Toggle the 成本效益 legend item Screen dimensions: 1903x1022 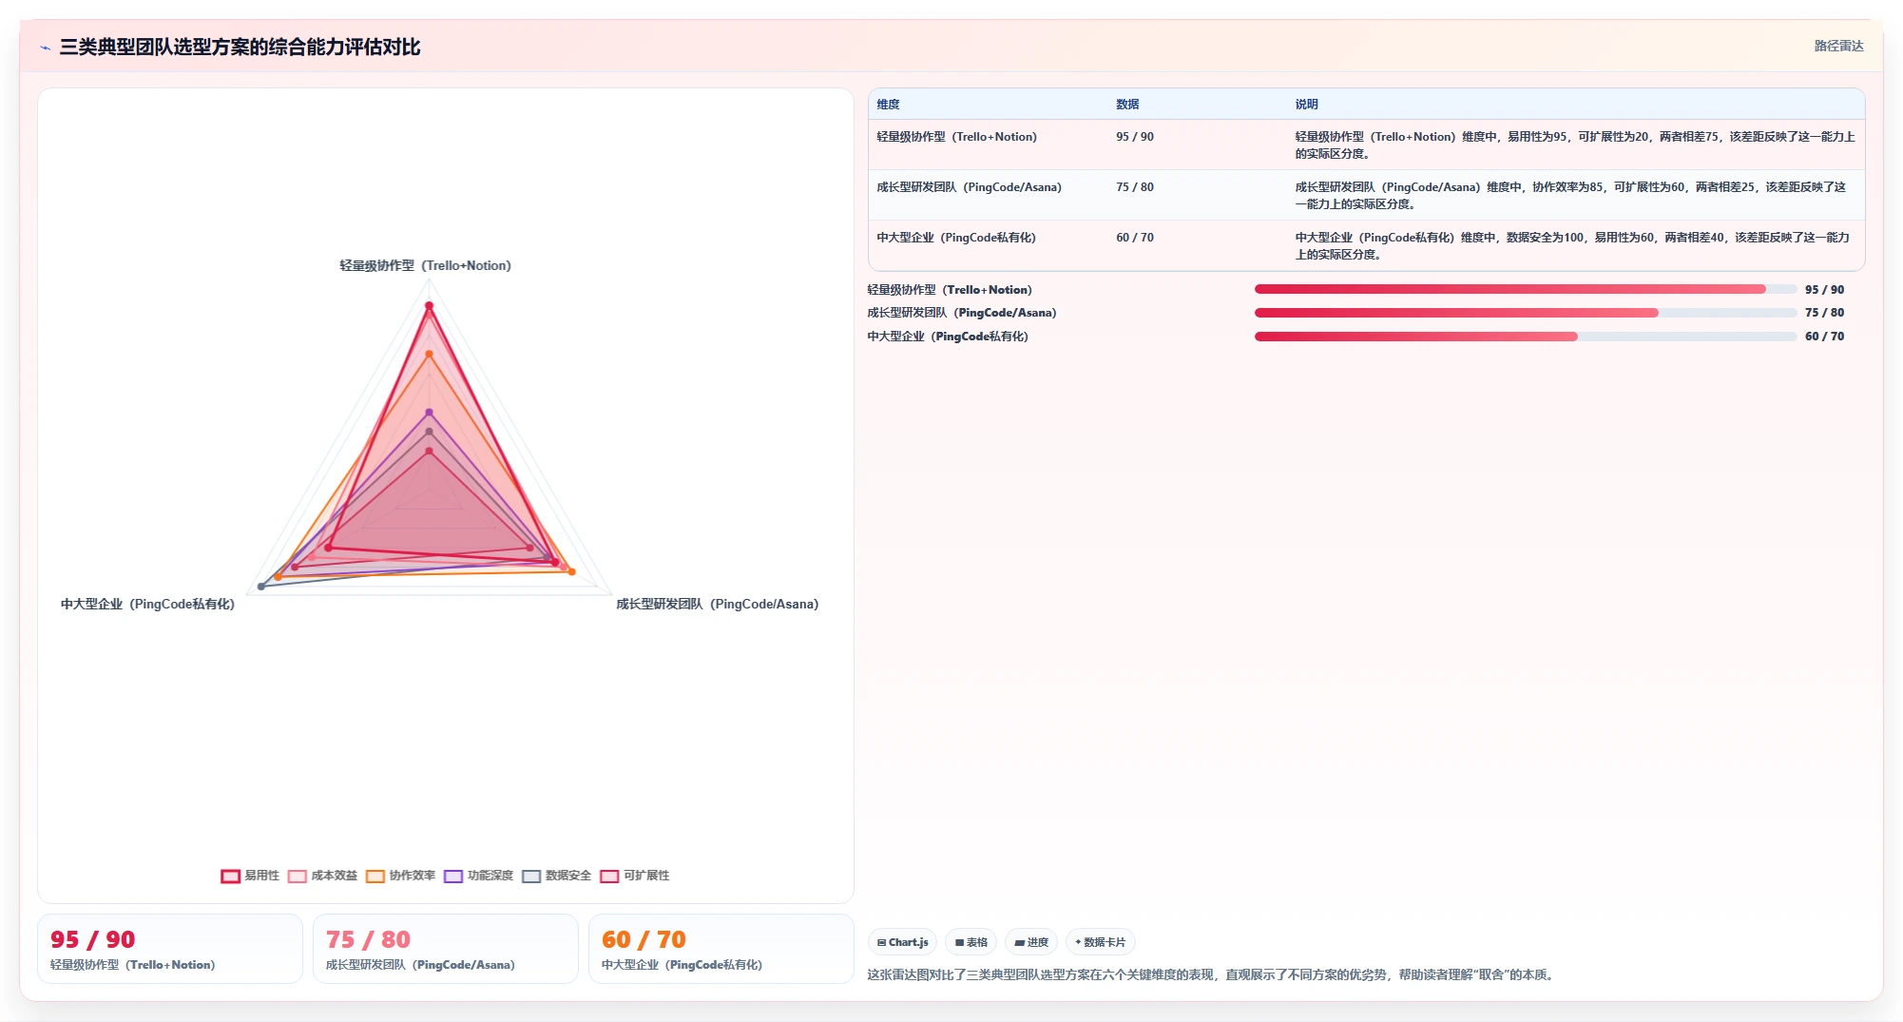(x=323, y=876)
